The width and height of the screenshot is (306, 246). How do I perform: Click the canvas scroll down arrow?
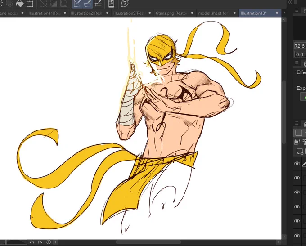click(x=284, y=237)
